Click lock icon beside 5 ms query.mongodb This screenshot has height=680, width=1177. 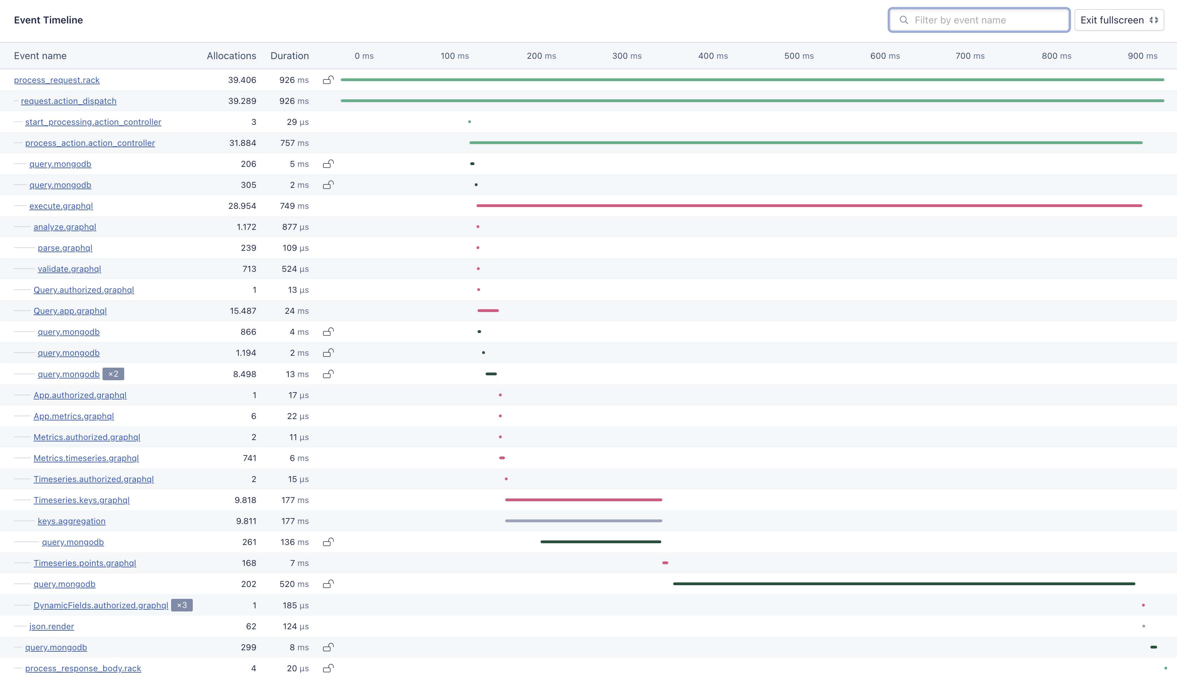328,164
